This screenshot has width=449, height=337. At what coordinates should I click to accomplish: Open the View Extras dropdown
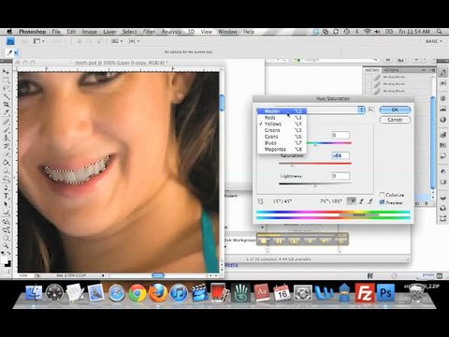38,41
